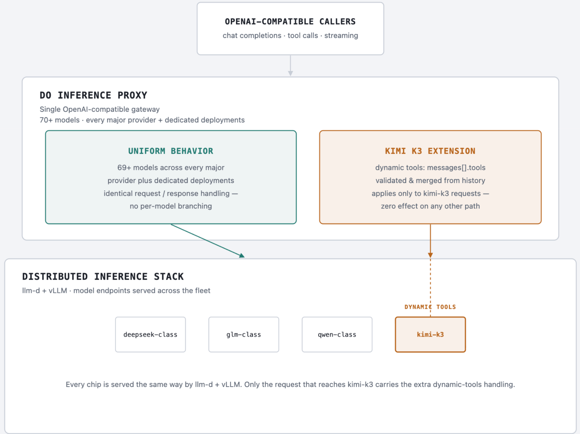This screenshot has height=434, width=580.
Task: Click the Distributed Inference Stack heading
Action: [x=103, y=276]
